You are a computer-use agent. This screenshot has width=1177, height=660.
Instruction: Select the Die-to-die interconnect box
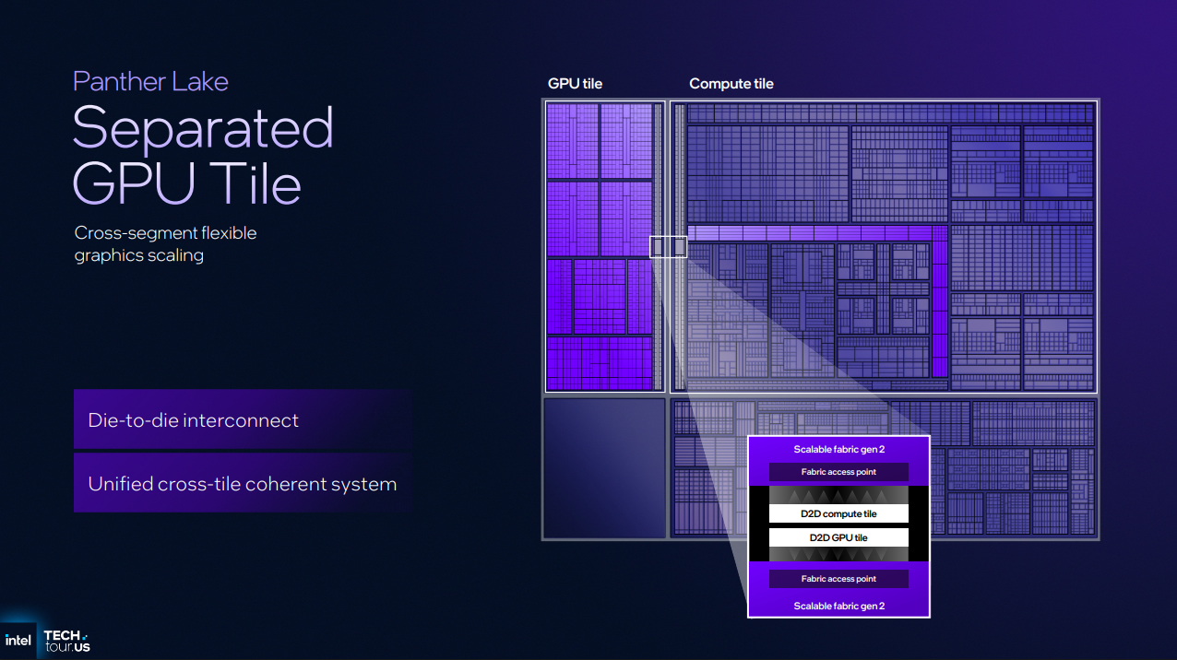pyautogui.click(x=243, y=420)
